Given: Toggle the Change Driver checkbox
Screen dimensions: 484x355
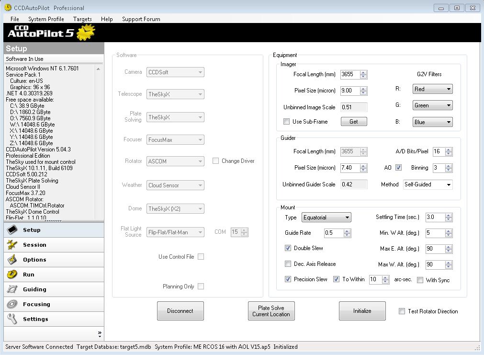Looking at the screenshot, I should pos(215,160).
